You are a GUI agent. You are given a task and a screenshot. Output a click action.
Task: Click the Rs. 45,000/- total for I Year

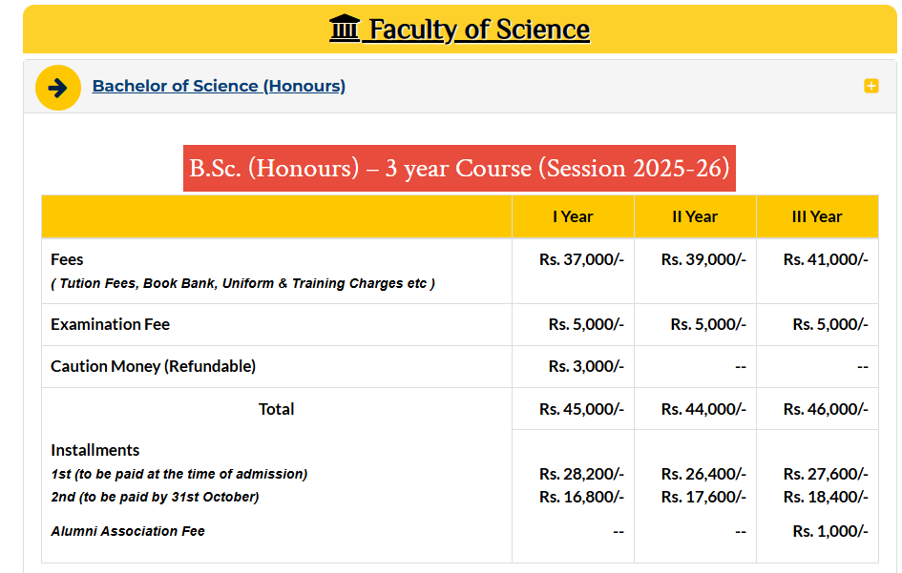point(582,409)
